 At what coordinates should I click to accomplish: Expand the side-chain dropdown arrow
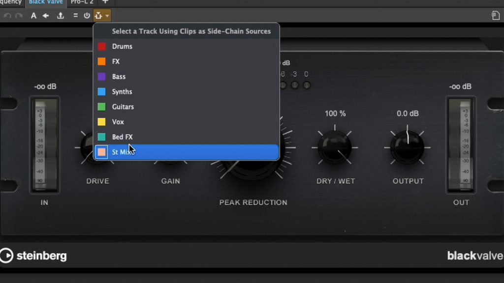click(107, 16)
